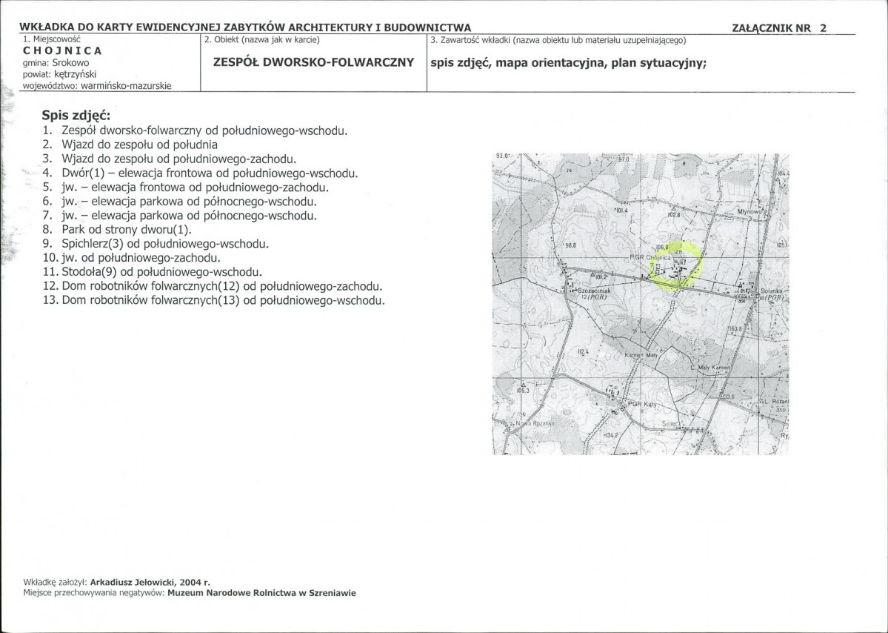This screenshot has height=633, width=888.
Task: Click 'L. Mały Kamień' label on the map
Action: [711, 368]
